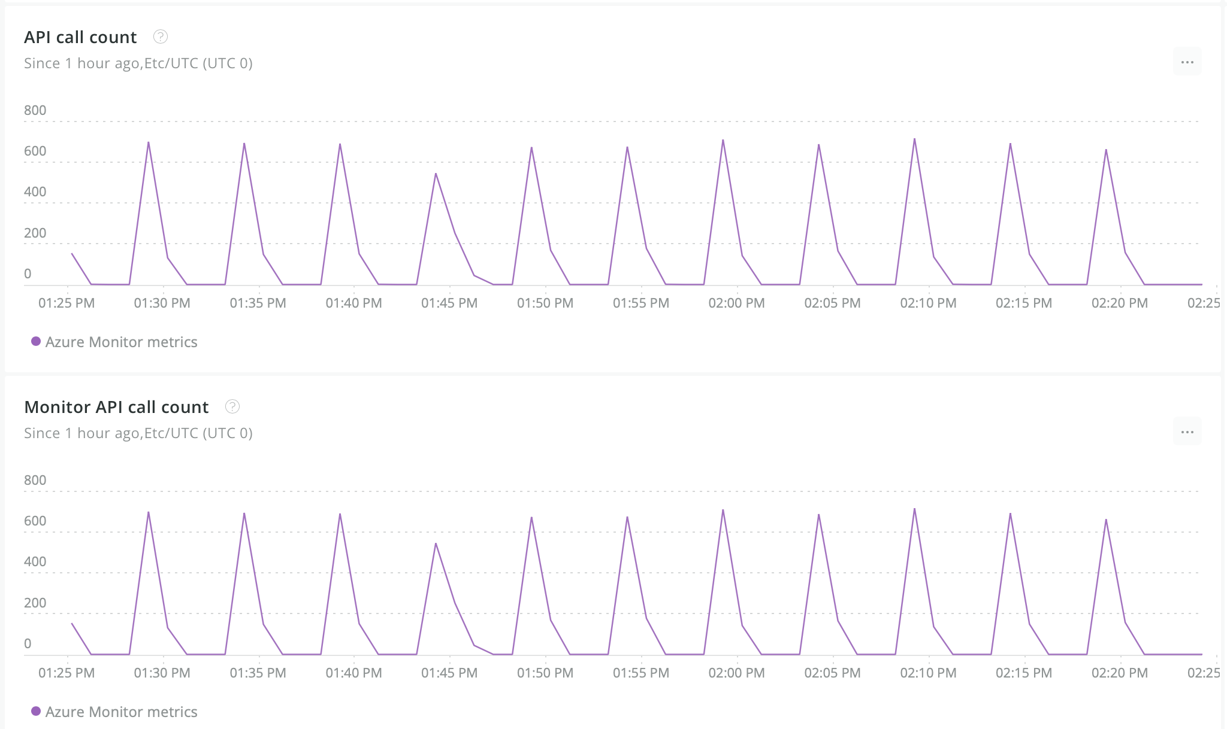Image resolution: width=1227 pixels, height=729 pixels.
Task: Click the 'Since 1 hour ago' subtitle under API call count
Action: [x=138, y=63]
